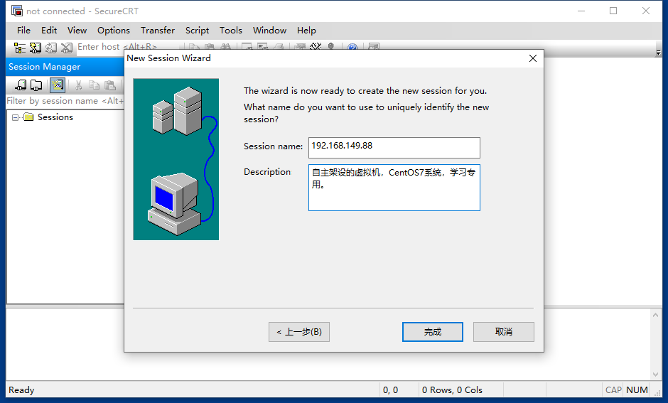Screen dimensions: 668x403
Task: Click New Session icon in Session Manager
Action: point(21,85)
